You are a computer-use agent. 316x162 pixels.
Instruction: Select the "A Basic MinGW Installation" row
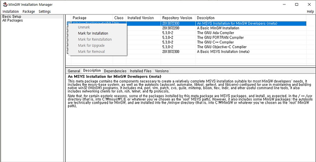(218, 28)
